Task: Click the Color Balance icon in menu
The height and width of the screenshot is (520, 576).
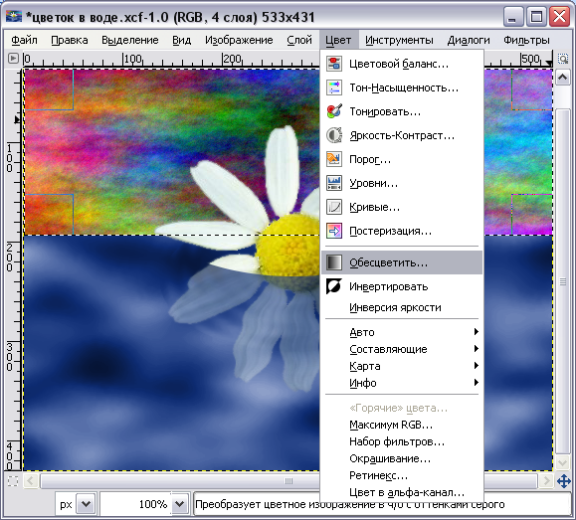Action: 334,64
